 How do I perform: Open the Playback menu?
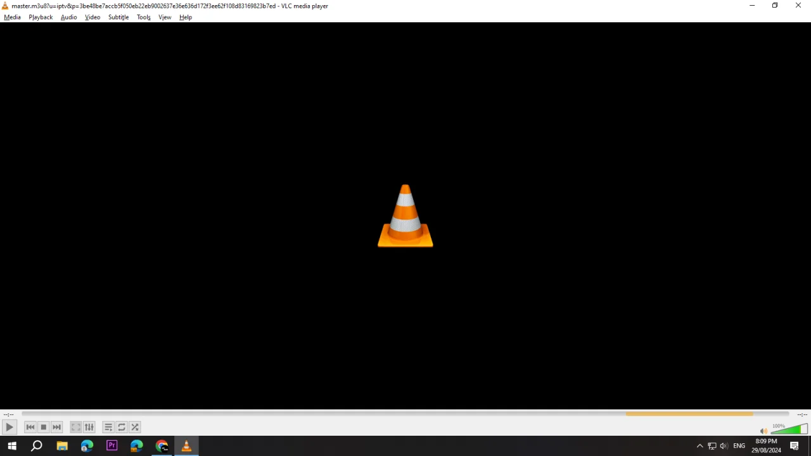tap(41, 17)
